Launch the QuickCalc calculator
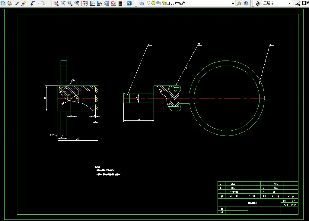 point(120,3)
